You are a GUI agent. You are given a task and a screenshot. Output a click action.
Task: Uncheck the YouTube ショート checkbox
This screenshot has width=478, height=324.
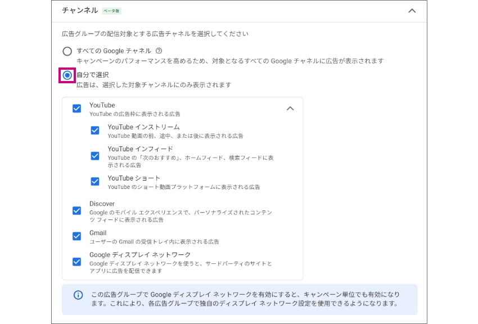(x=95, y=182)
